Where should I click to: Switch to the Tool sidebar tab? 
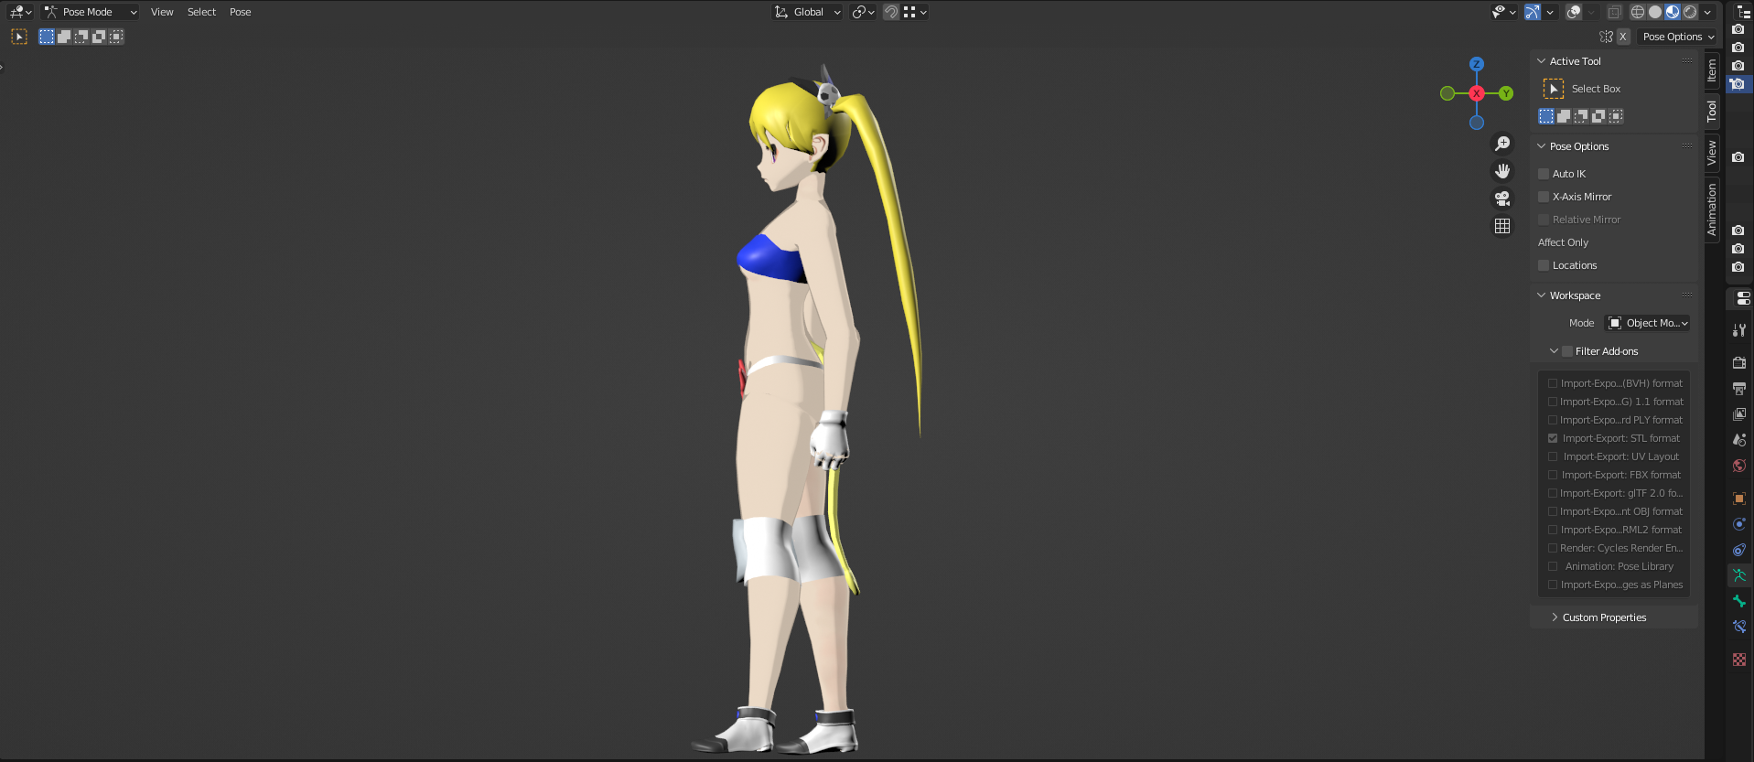tap(1712, 112)
